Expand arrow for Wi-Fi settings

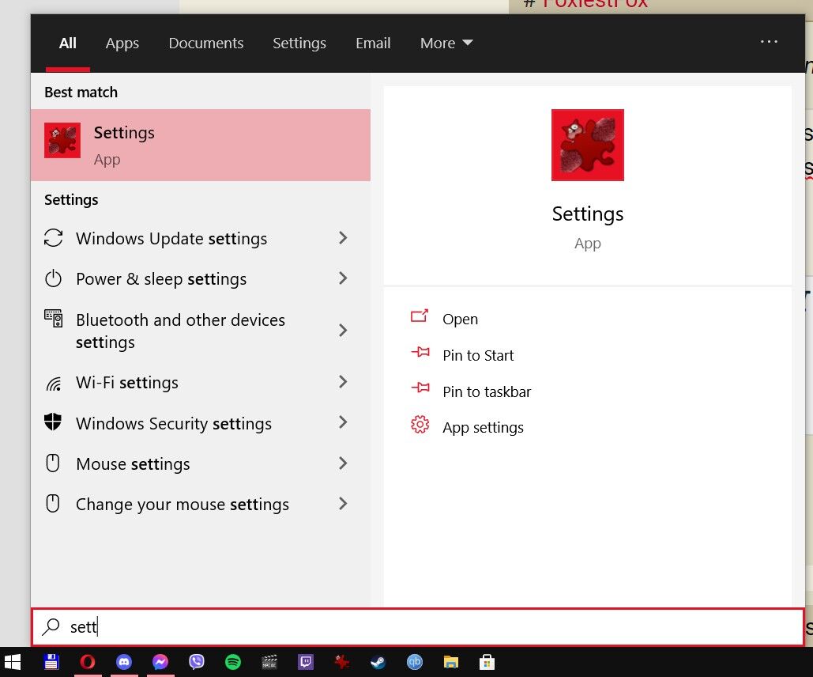click(x=343, y=382)
